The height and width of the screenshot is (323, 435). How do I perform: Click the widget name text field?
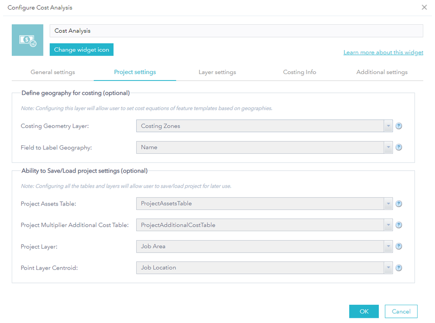[236, 31]
